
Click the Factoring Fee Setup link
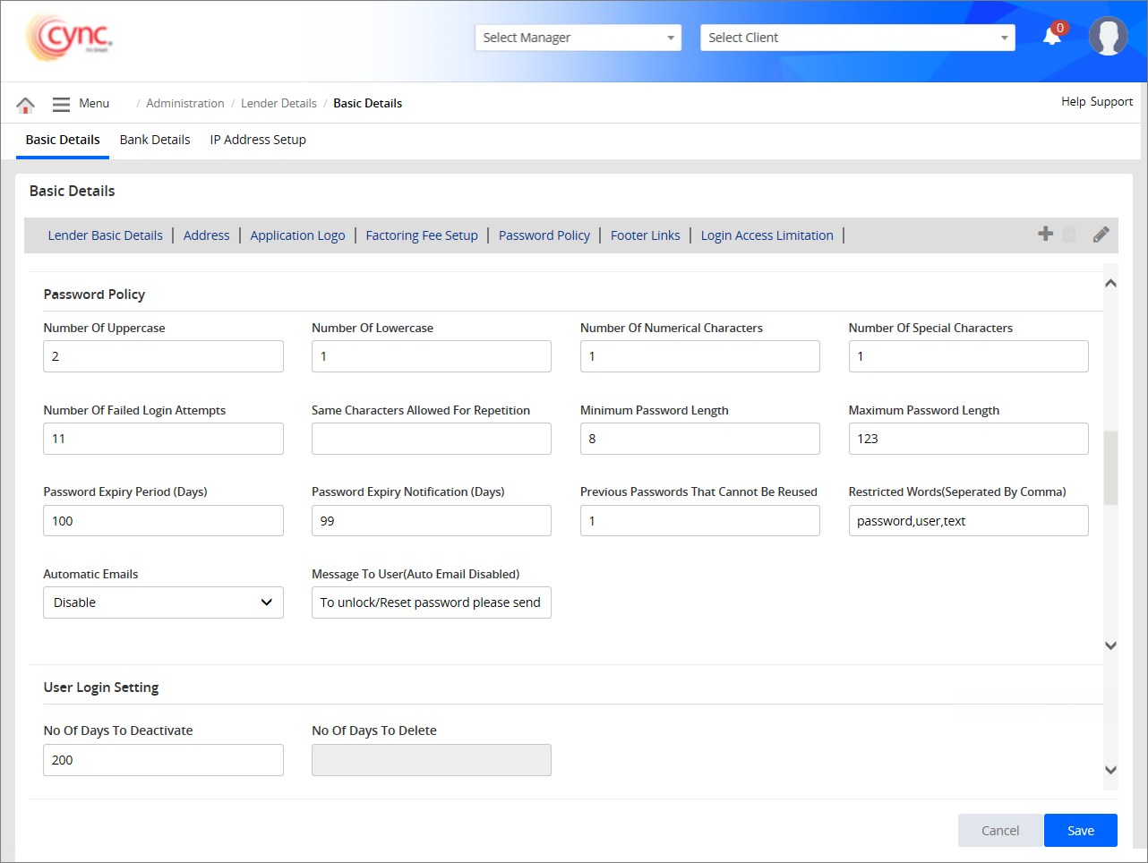click(422, 235)
